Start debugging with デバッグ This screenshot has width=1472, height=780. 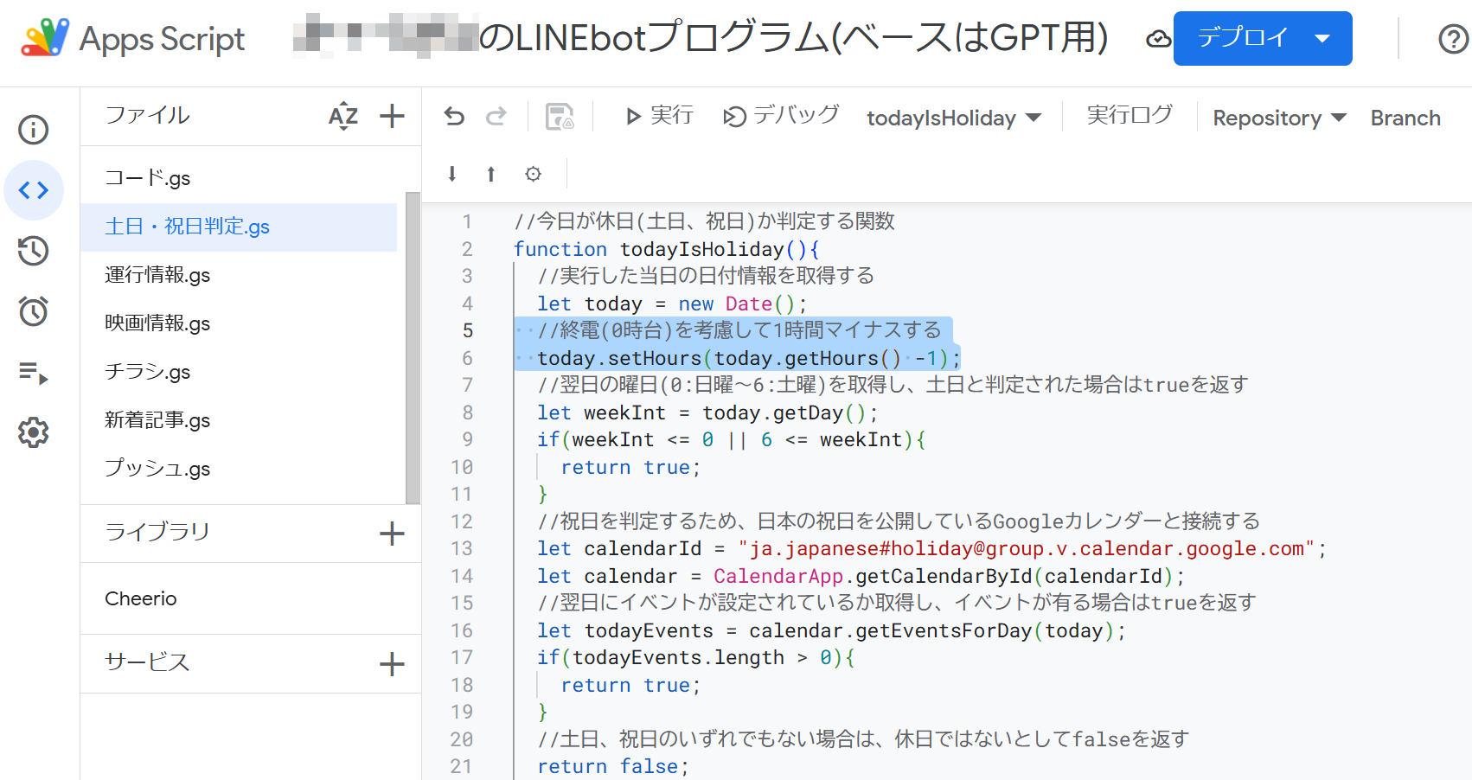pyautogui.click(x=779, y=115)
